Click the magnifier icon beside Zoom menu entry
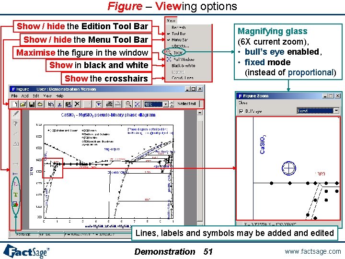The width and height of the screenshot is (345, 259). [x=169, y=52]
